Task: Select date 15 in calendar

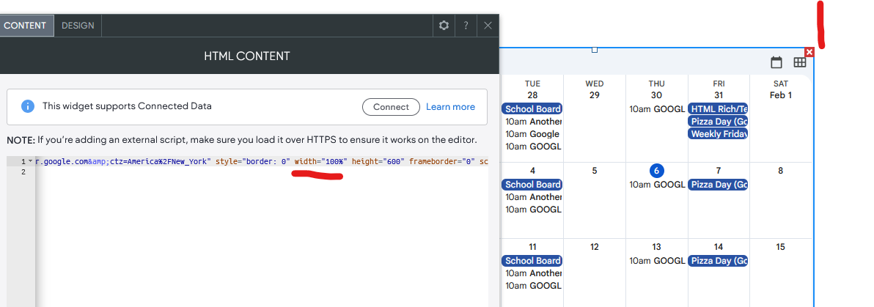Action: [780, 247]
